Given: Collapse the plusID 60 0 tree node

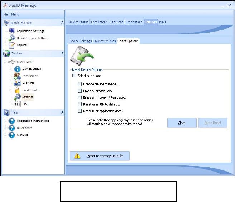Looking at the screenshot, I should coord(5,62).
